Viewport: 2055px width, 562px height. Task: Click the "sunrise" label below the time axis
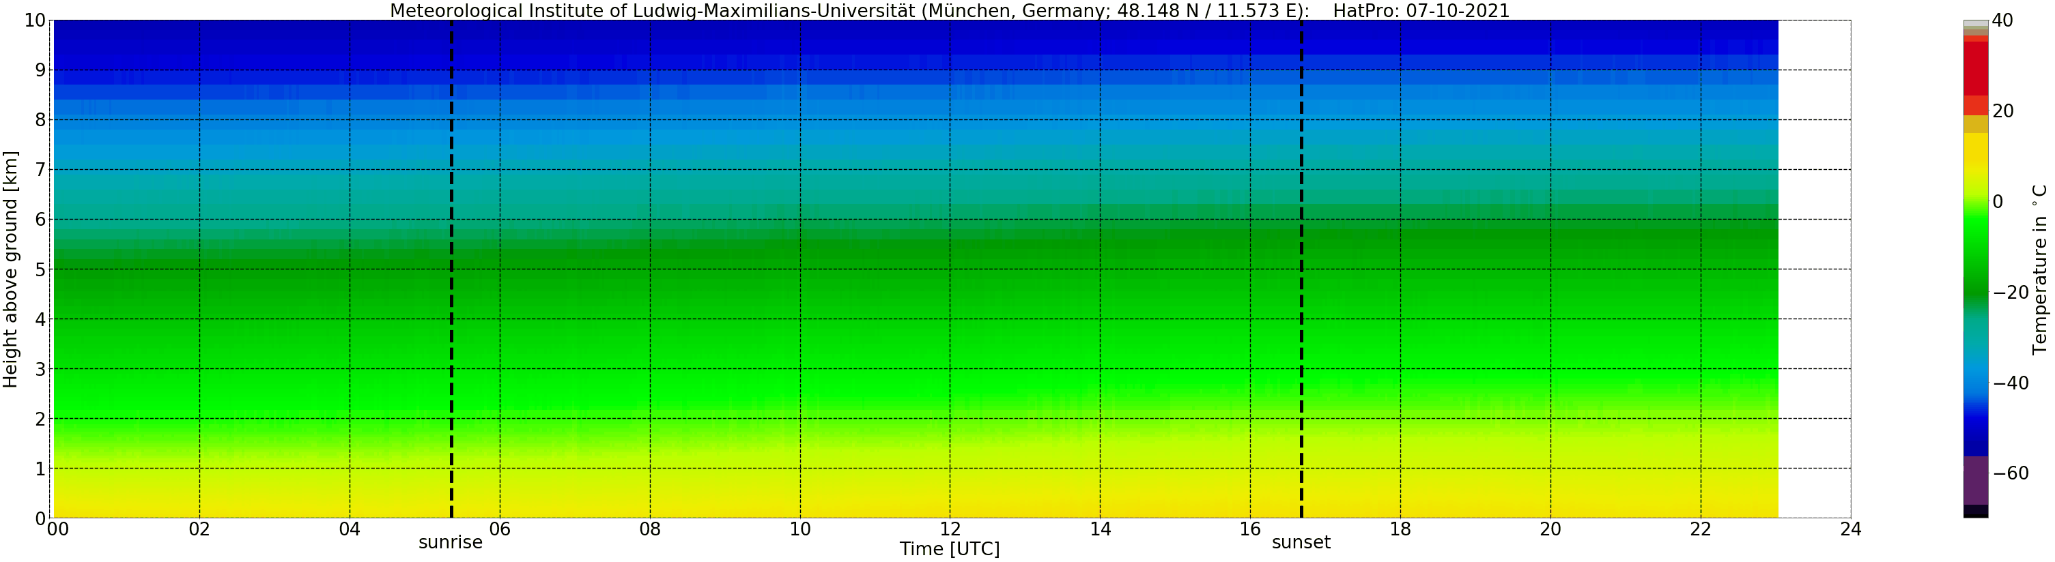click(451, 543)
